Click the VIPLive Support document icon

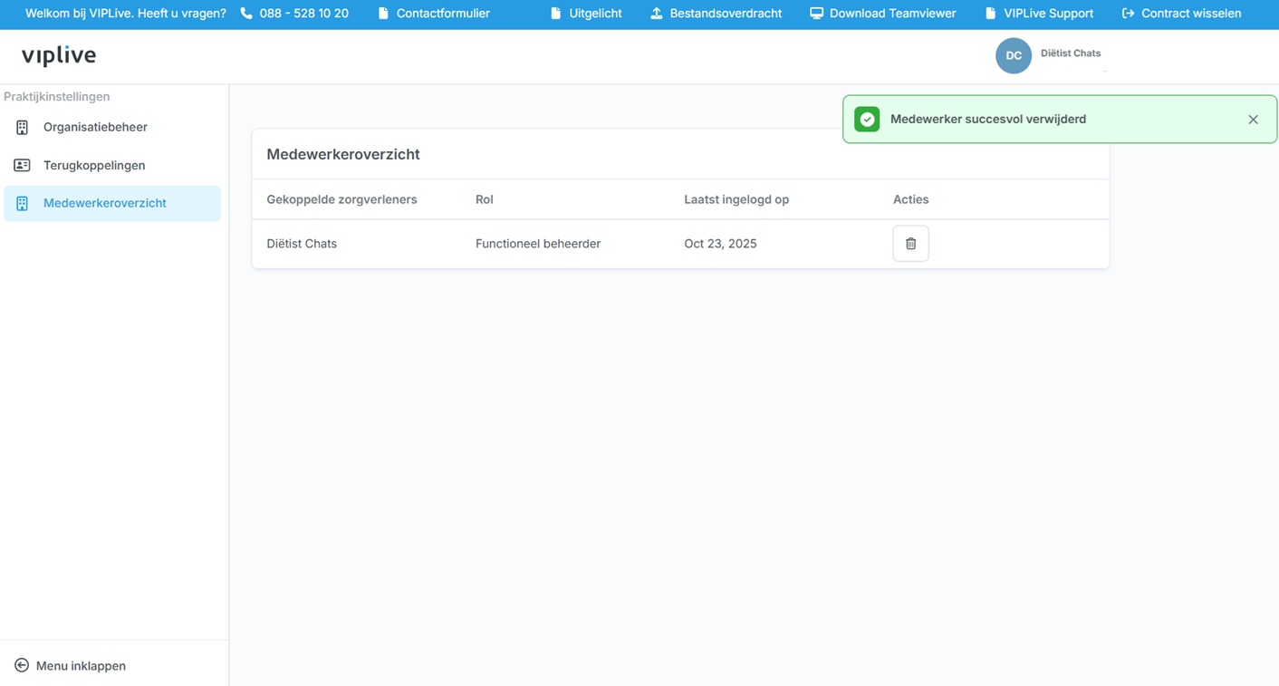[990, 14]
